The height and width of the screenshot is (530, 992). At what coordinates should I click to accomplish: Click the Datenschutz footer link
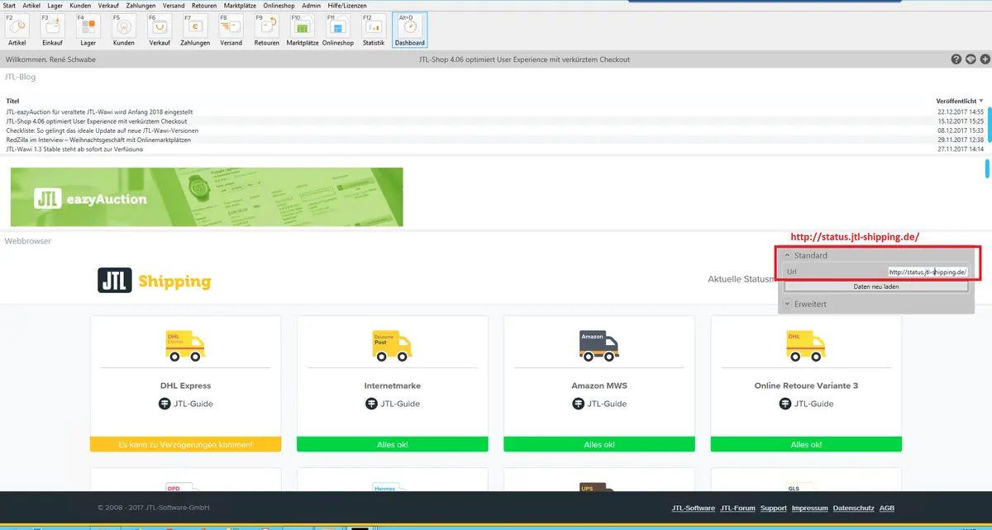(853, 508)
